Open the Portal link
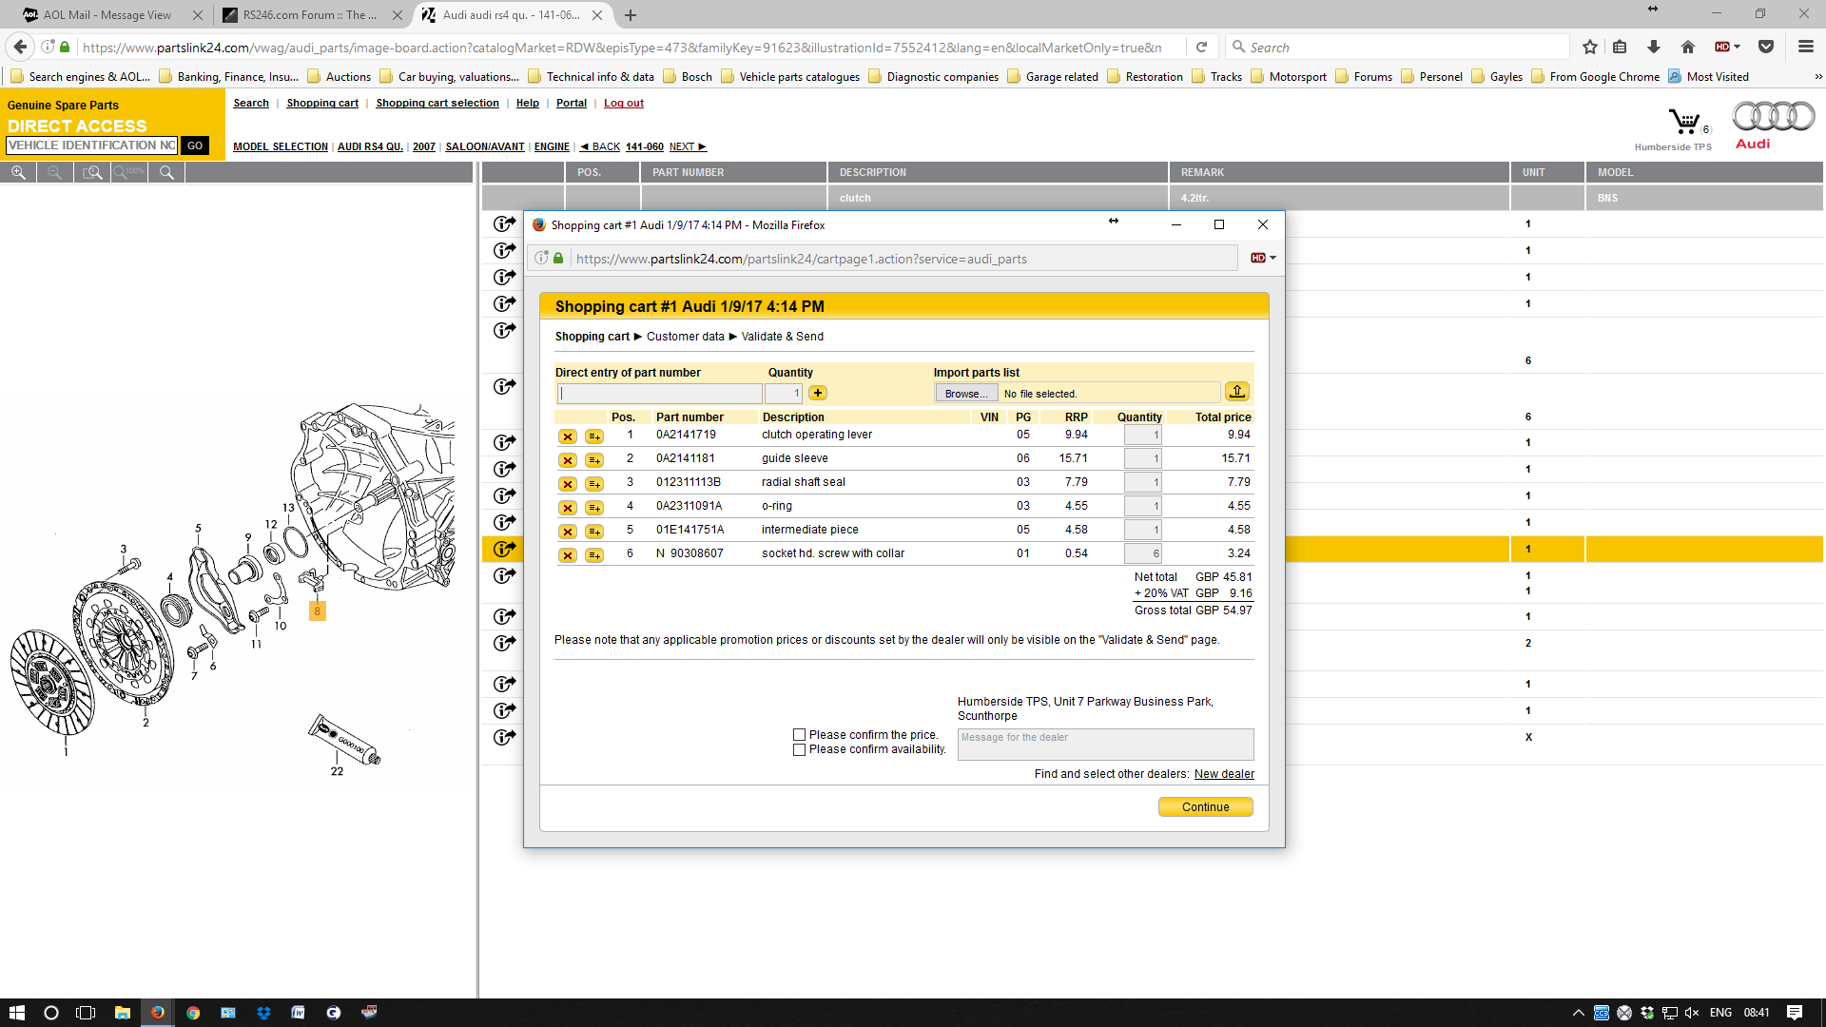The height and width of the screenshot is (1027, 1826). coord(572,103)
